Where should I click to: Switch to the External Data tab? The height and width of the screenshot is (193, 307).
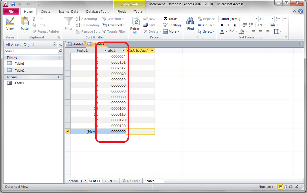click(x=68, y=12)
